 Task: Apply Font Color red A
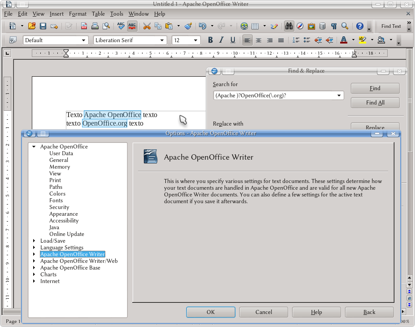coord(344,40)
